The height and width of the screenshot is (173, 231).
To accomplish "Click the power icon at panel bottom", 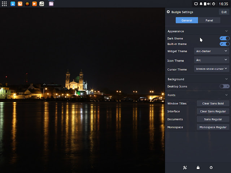I will (x=211, y=167).
